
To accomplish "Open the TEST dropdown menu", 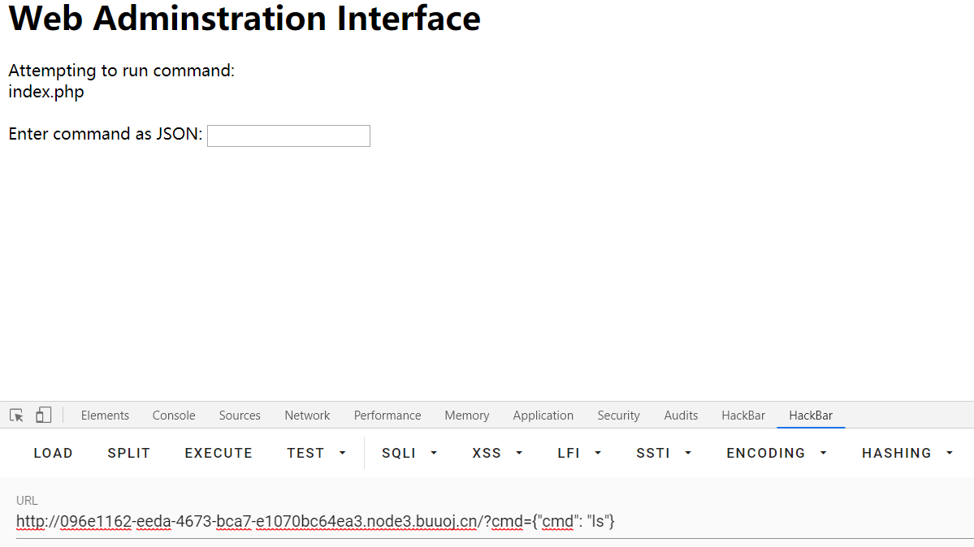I will [x=316, y=453].
